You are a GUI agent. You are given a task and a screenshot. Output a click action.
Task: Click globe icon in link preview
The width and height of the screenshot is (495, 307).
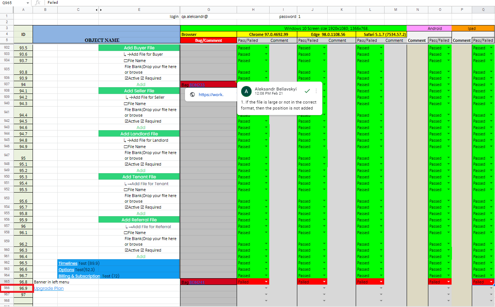(192, 95)
